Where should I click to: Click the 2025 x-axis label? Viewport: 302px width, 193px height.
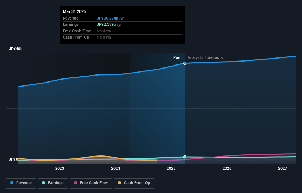(x=171, y=169)
